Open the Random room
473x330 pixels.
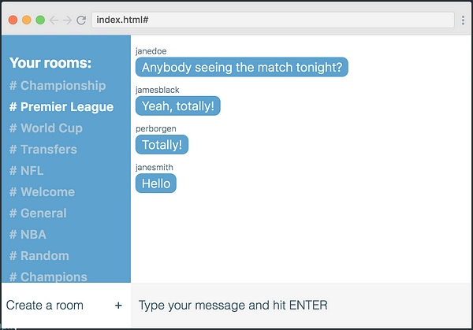[39, 256]
